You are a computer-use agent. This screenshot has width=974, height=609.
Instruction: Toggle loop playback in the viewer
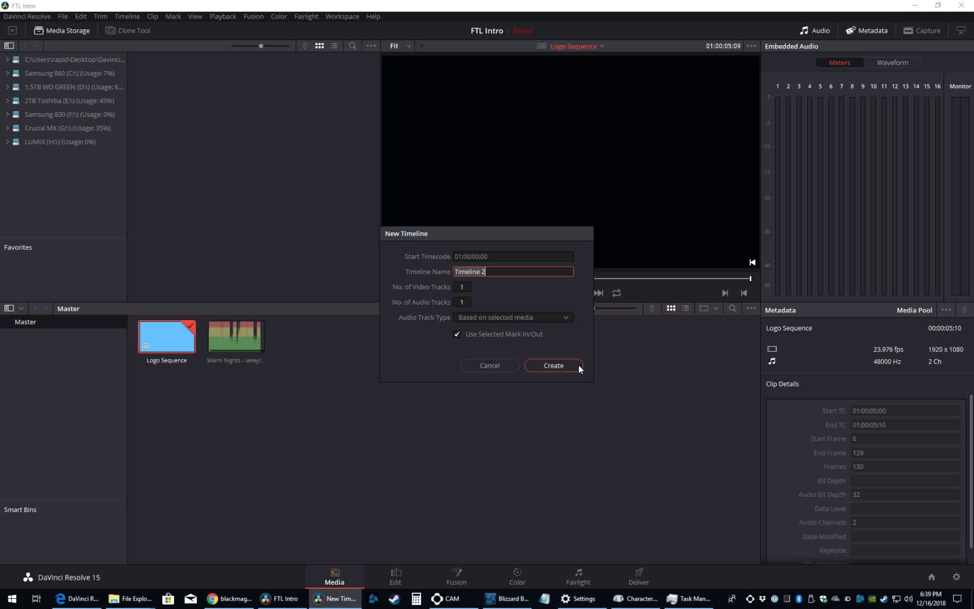point(617,293)
